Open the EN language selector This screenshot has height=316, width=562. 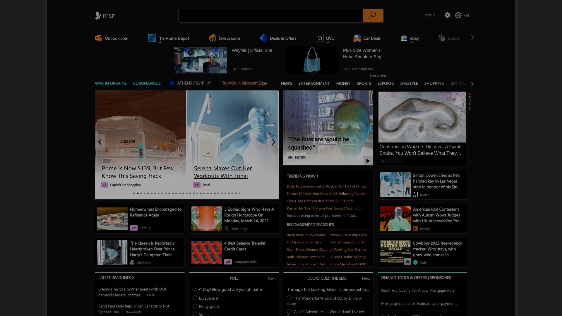pyautogui.click(x=466, y=15)
